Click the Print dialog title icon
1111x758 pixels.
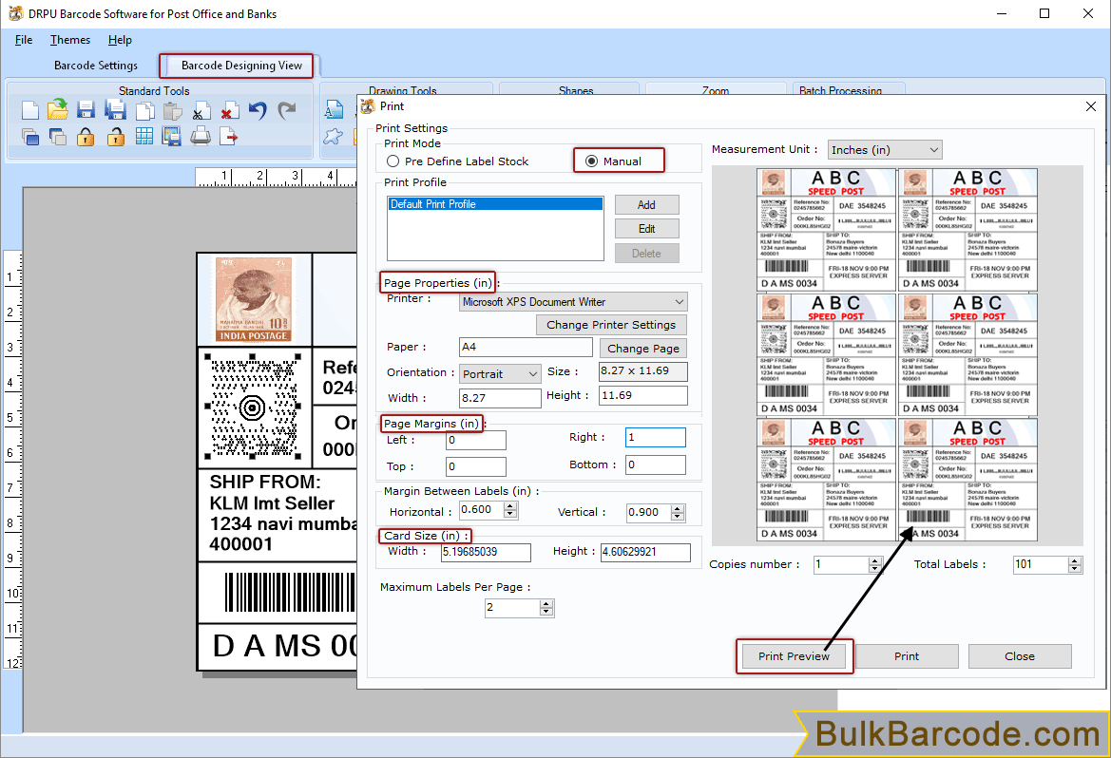click(368, 106)
